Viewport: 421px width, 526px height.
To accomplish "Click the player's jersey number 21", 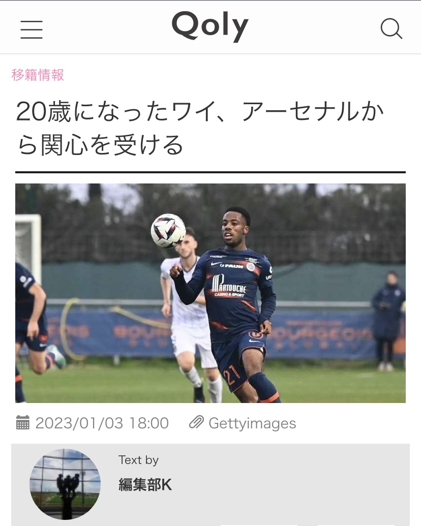I will pos(232,376).
